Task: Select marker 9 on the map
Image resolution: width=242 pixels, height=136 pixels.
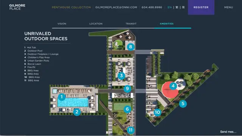Action: (x=127, y=89)
